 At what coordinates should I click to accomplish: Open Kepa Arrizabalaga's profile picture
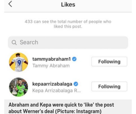point(18,87)
